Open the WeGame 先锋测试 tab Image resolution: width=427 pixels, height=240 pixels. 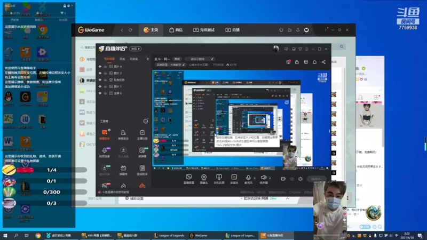point(204,30)
